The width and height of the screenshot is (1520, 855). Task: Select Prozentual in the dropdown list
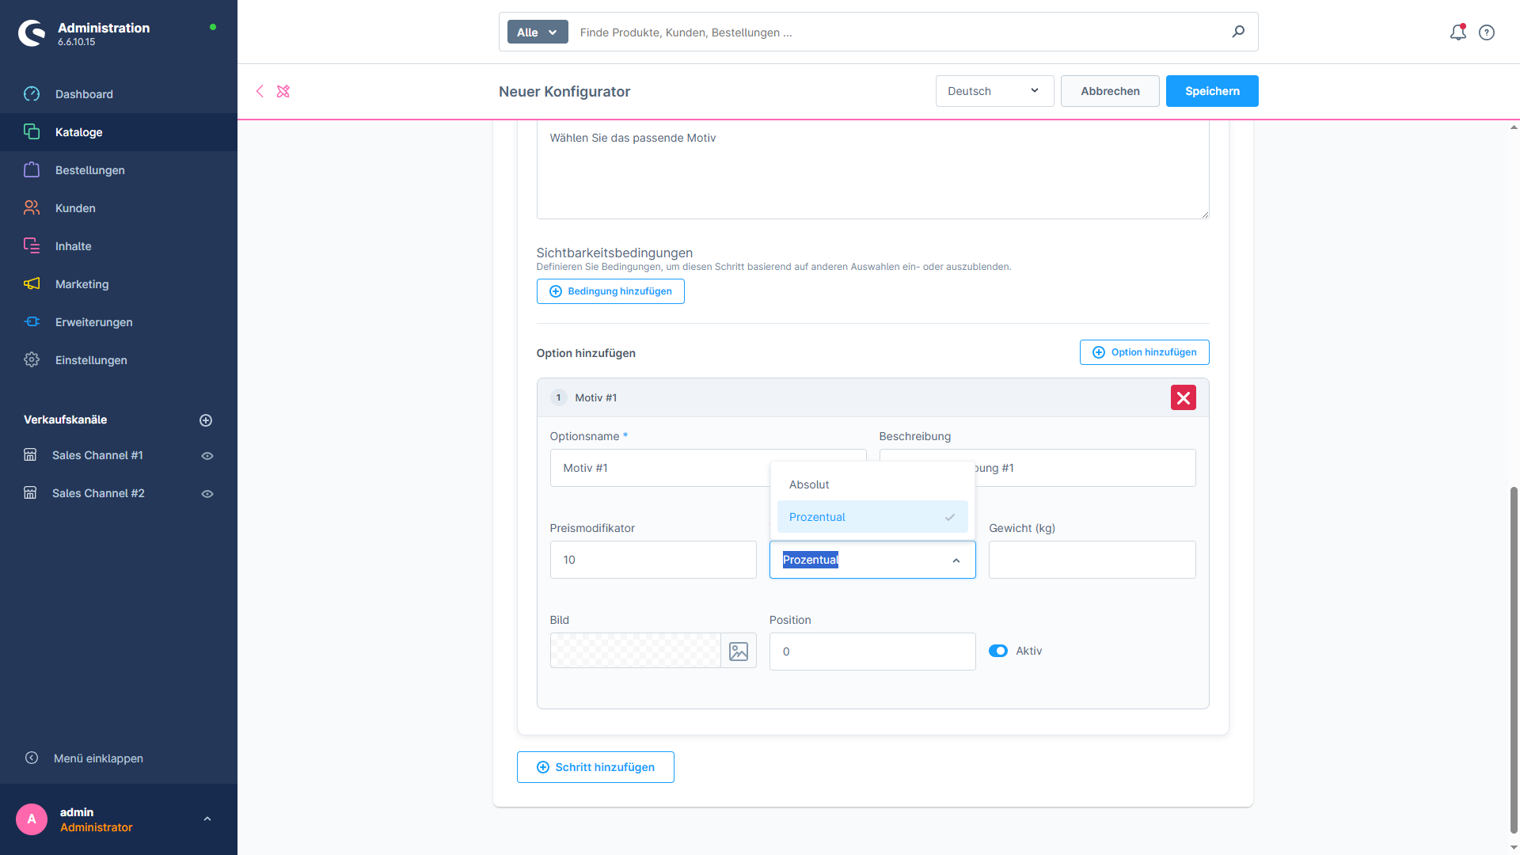point(872,517)
